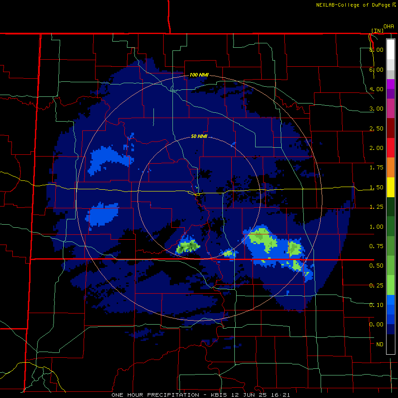Click the medium gray 6.00 legend band
This screenshot has width=398, height=398.
click(390, 75)
